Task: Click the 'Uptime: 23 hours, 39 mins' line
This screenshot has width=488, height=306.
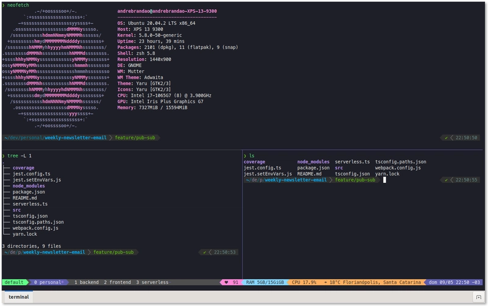Action: coord(151,41)
